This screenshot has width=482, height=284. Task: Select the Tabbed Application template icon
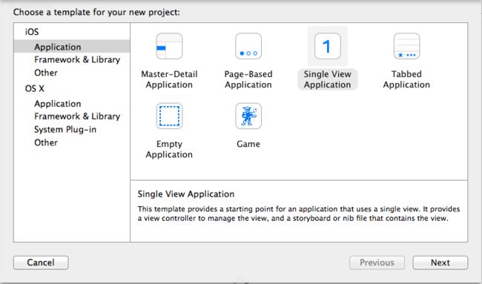pyautogui.click(x=406, y=46)
